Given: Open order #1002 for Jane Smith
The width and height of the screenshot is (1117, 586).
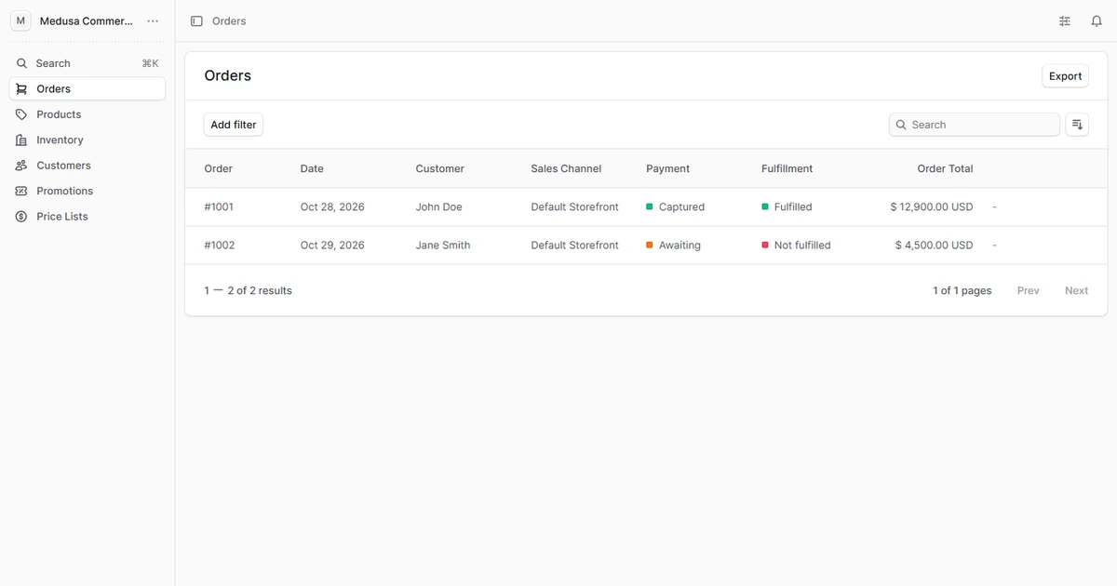Looking at the screenshot, I should pos(646,246).
